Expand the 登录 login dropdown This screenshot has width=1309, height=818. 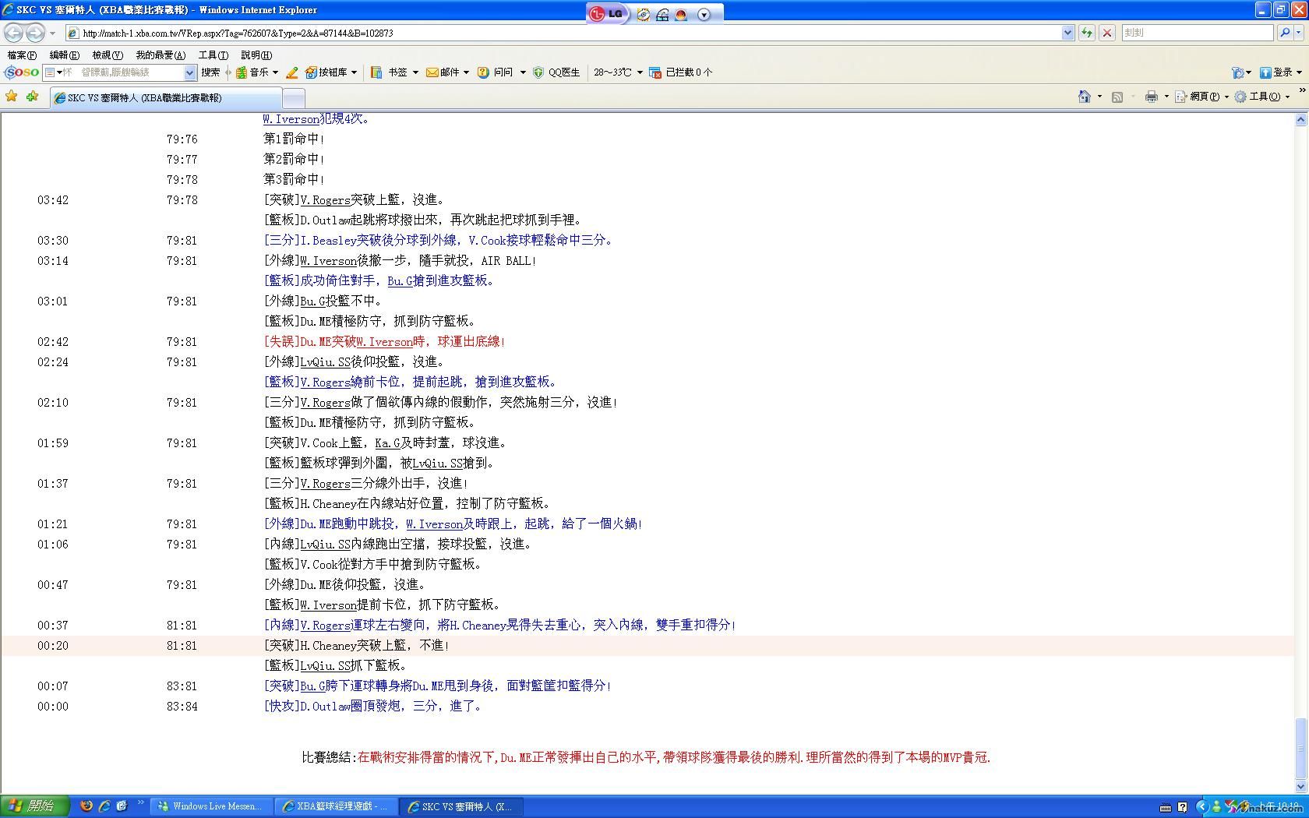1299,72
